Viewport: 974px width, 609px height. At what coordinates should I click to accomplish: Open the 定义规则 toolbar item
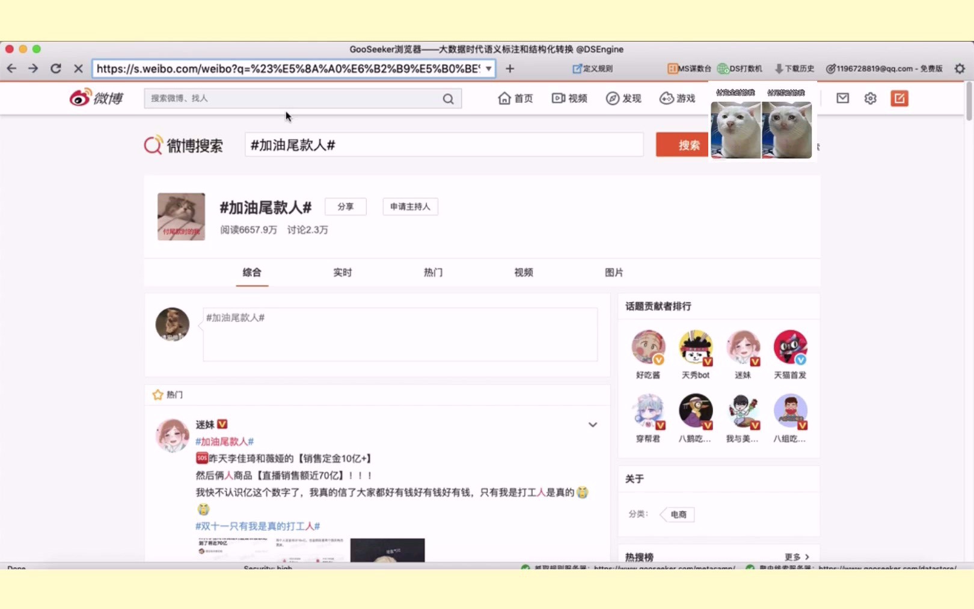[592, 69]
